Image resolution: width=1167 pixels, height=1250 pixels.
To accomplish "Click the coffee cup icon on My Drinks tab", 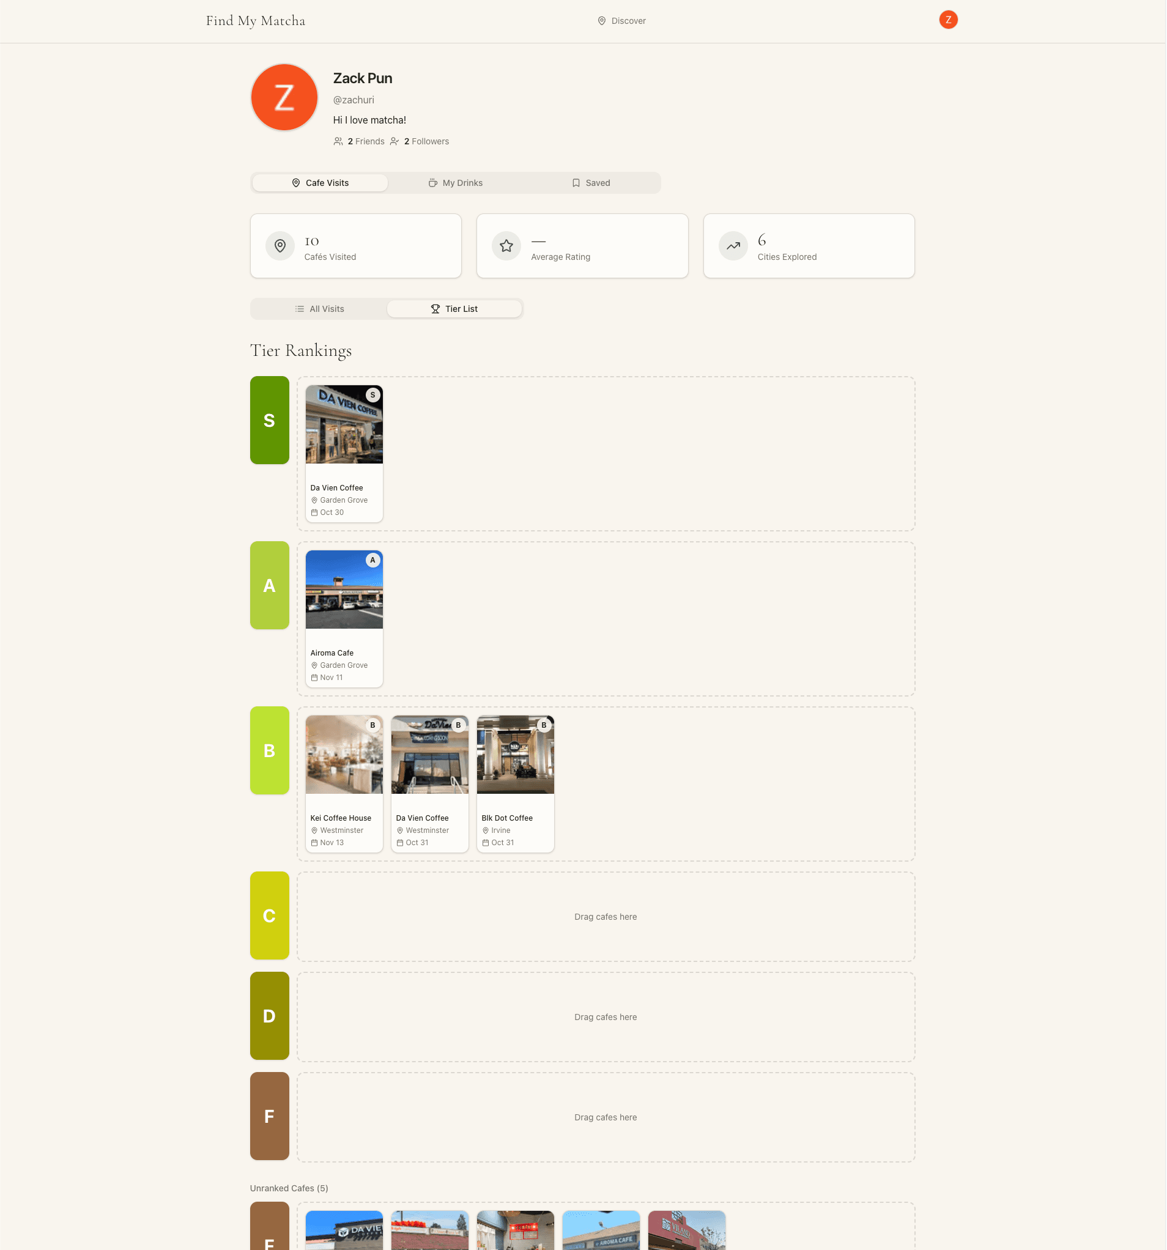I will click(x=432, y=183).
